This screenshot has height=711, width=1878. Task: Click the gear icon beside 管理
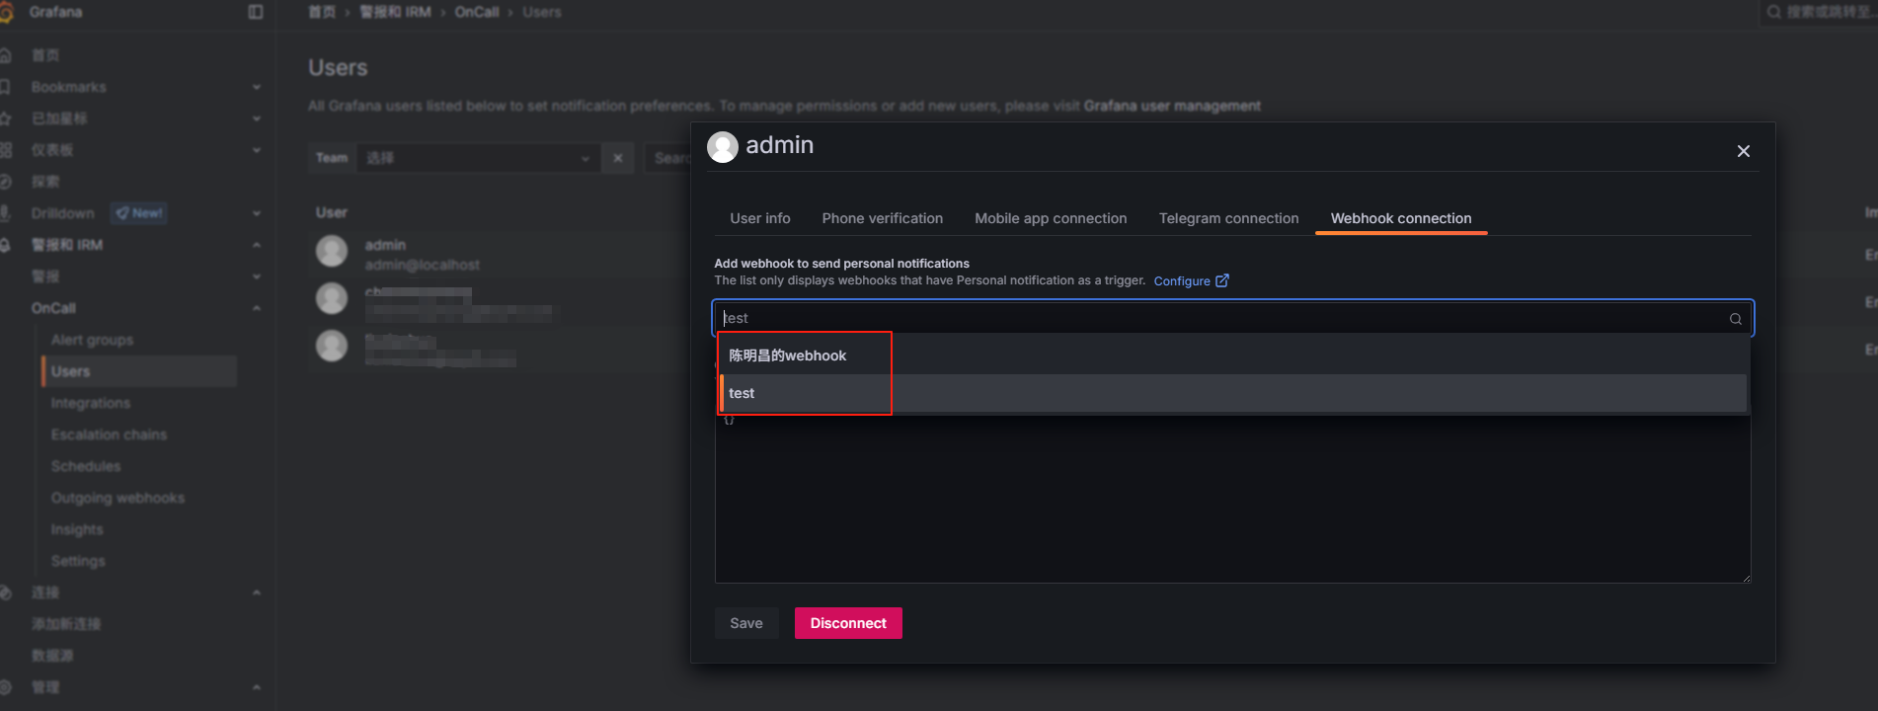pyautogui.click(x=5, y=687)
